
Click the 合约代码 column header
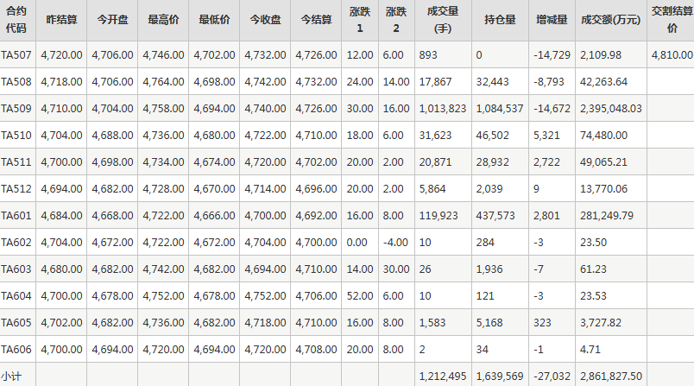pyautogui.click(x=16, y=20)
